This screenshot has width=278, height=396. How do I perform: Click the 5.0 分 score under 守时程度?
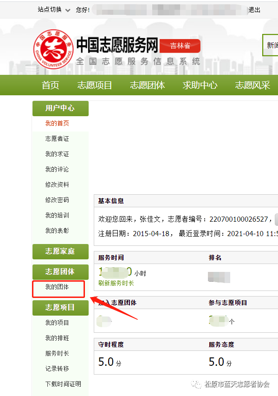pos(110,362)
